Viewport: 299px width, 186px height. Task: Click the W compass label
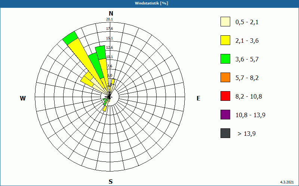23,98
